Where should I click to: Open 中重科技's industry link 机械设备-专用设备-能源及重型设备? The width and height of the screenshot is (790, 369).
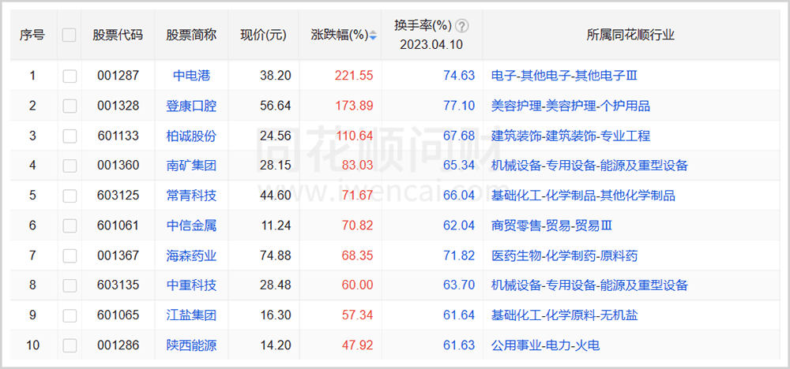[589, 285]
